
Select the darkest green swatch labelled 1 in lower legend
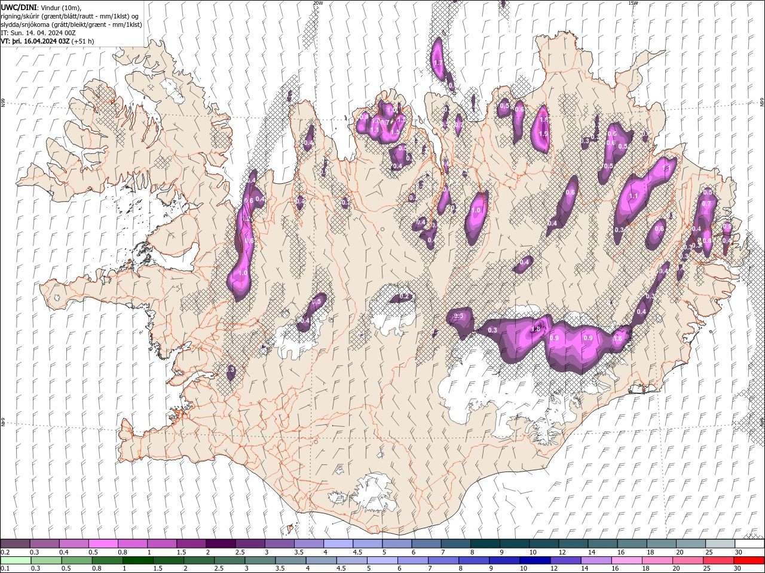click(x=137, y=560)
